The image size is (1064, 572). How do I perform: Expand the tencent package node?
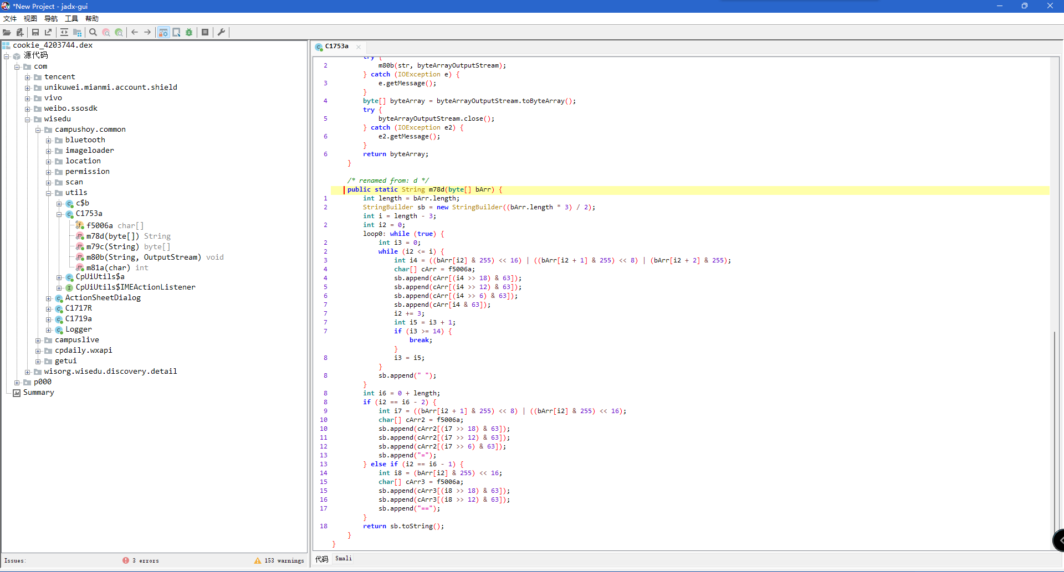[x=28, y=76]
